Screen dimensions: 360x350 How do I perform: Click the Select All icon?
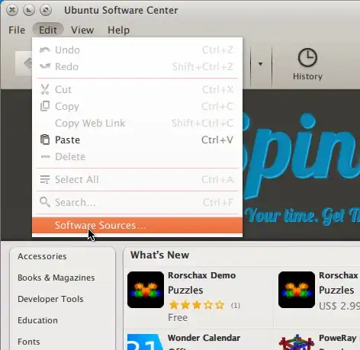click(x=45, y=179)
